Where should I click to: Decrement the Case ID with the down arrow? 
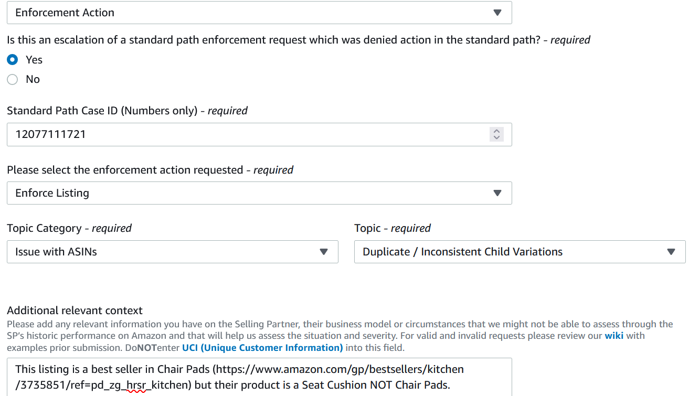point(496,138)
